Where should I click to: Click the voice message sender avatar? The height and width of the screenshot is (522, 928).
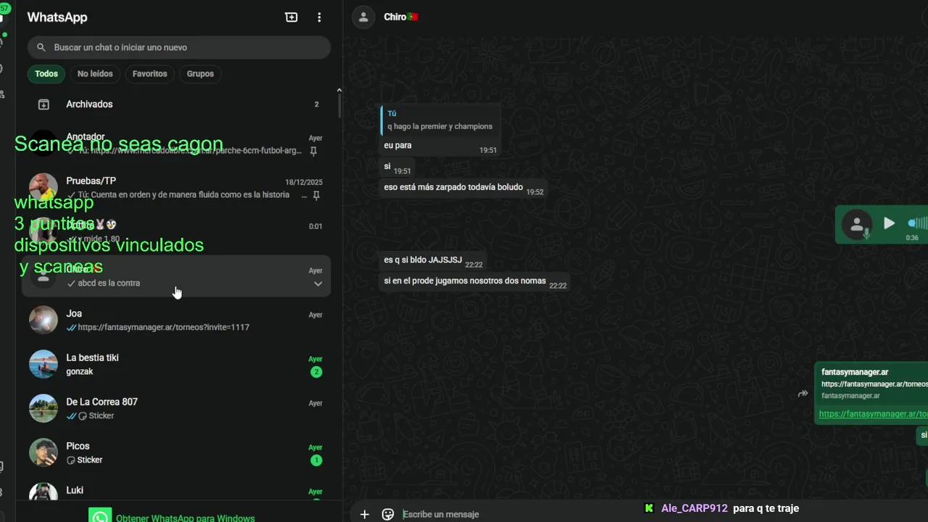(x=857, y=224)
